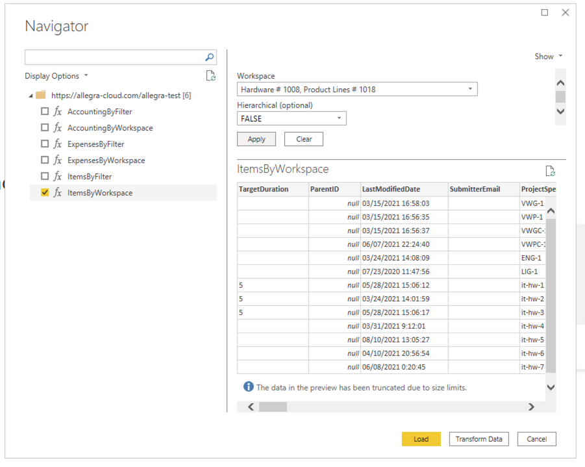Open the Display Options menu
The height and width of the screenshot is (467, 585).
[56, 75]
